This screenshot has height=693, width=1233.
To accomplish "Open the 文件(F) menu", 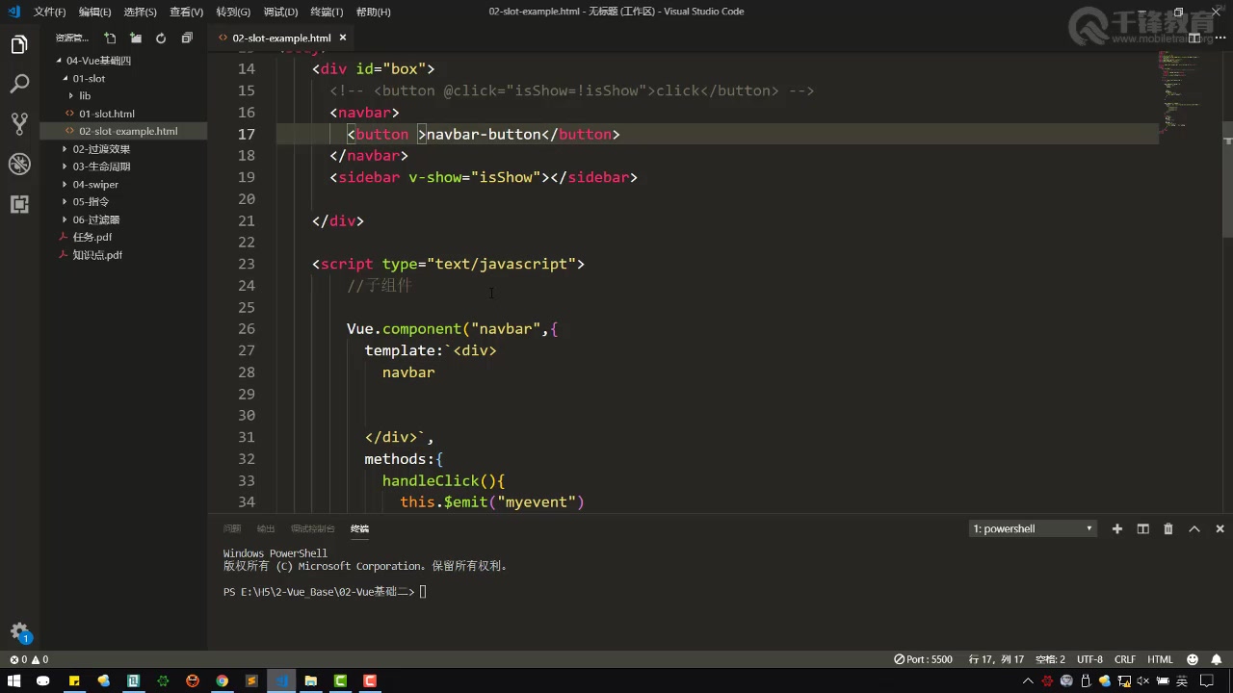I will (50, 12).
